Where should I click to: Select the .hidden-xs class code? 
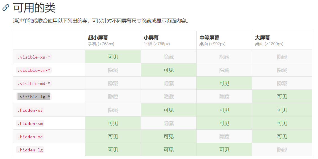tap(30, 110)
